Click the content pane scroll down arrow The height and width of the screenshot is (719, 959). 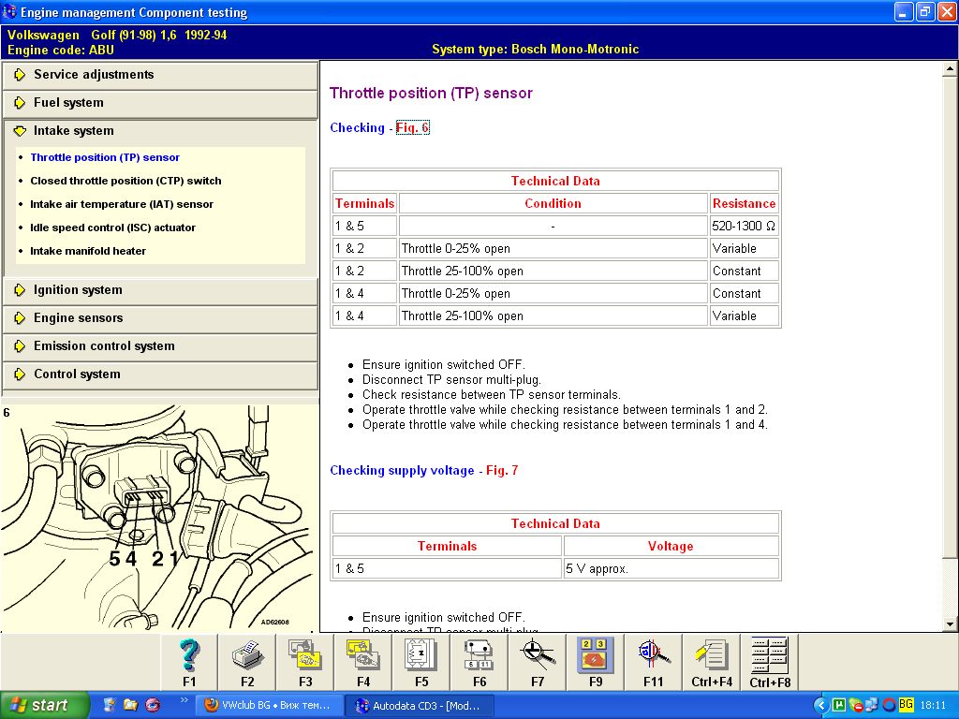(950, 624)
